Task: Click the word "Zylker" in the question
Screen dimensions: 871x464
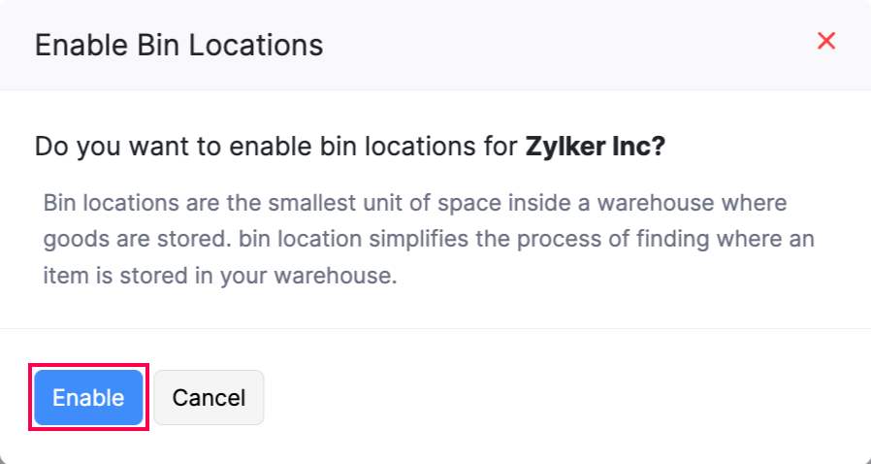Action: [566, 148]
